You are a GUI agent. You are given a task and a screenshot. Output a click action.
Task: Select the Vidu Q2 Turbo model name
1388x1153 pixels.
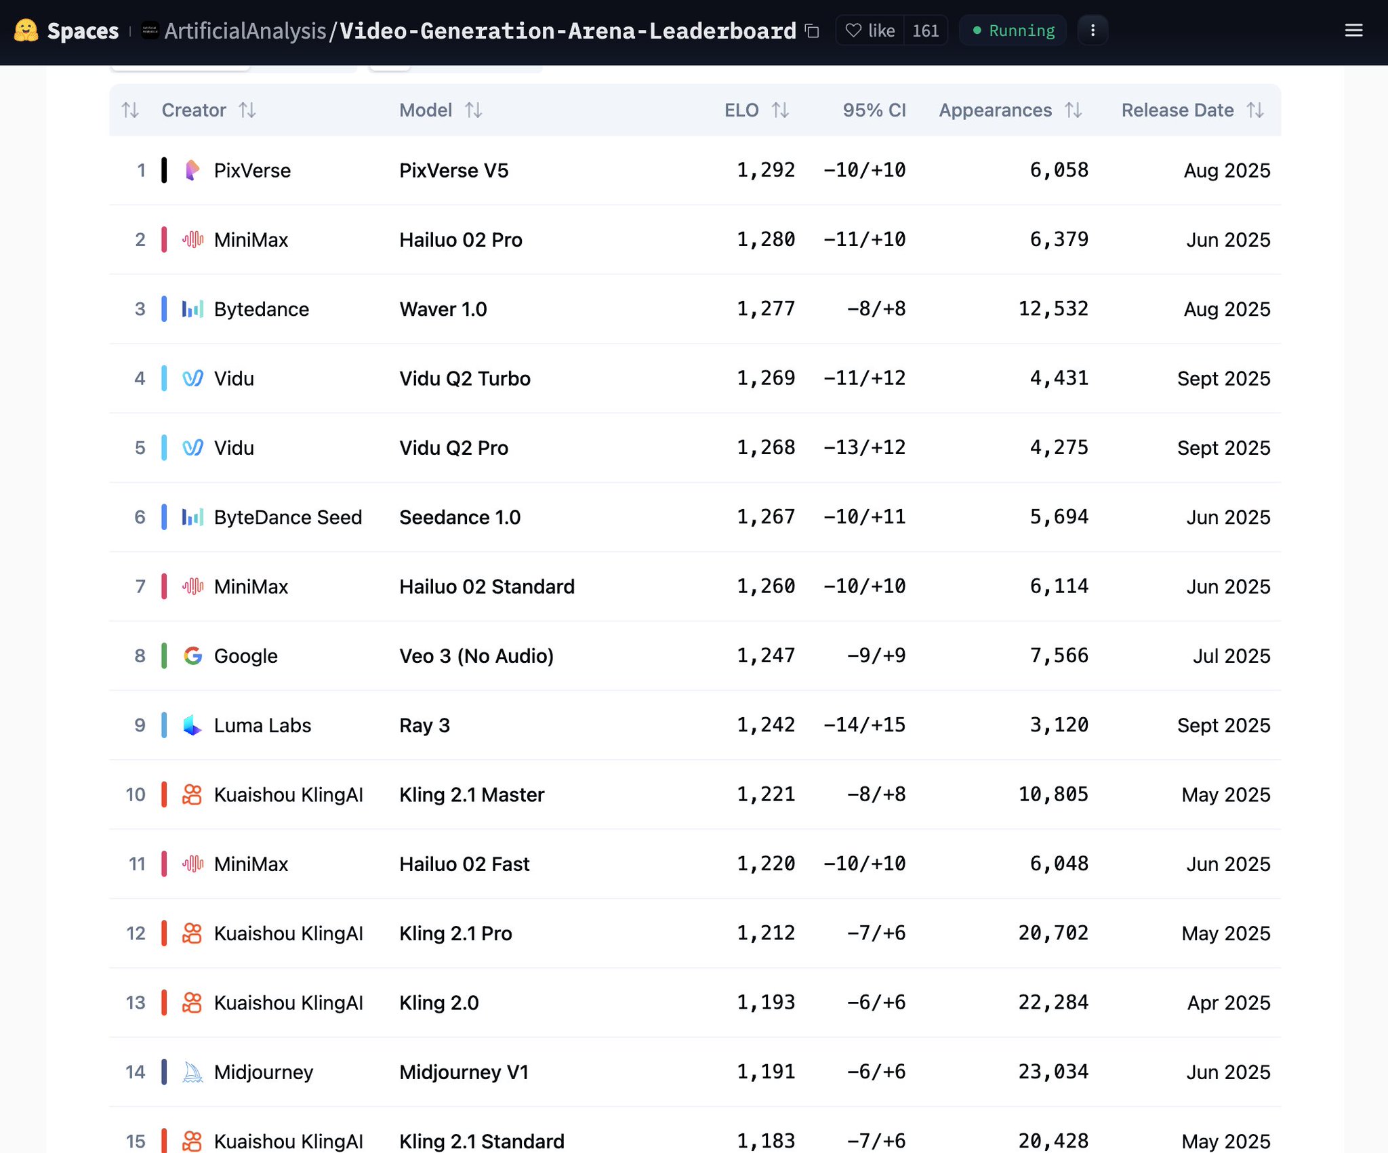coord(465,378)
